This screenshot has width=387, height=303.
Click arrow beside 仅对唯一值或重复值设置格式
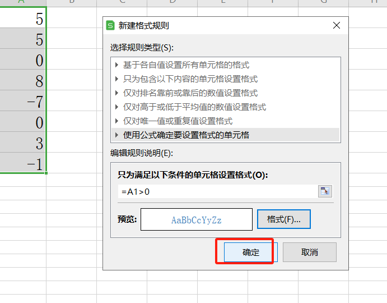pyautogui.click(x=116, y=121)
